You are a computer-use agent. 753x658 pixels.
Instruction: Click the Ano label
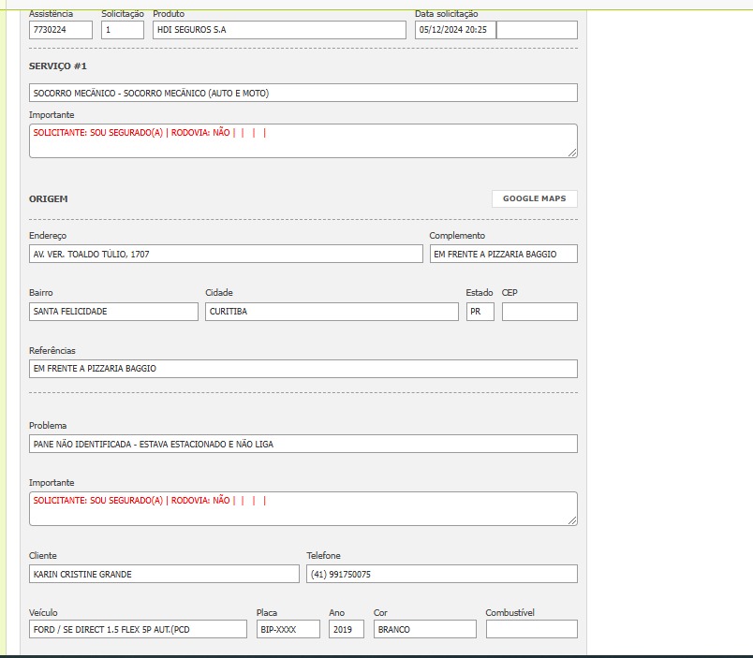336,612
